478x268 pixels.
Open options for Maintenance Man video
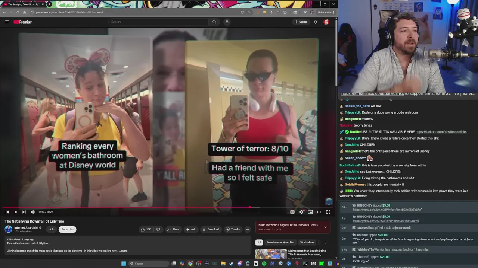tap(329, 251)
